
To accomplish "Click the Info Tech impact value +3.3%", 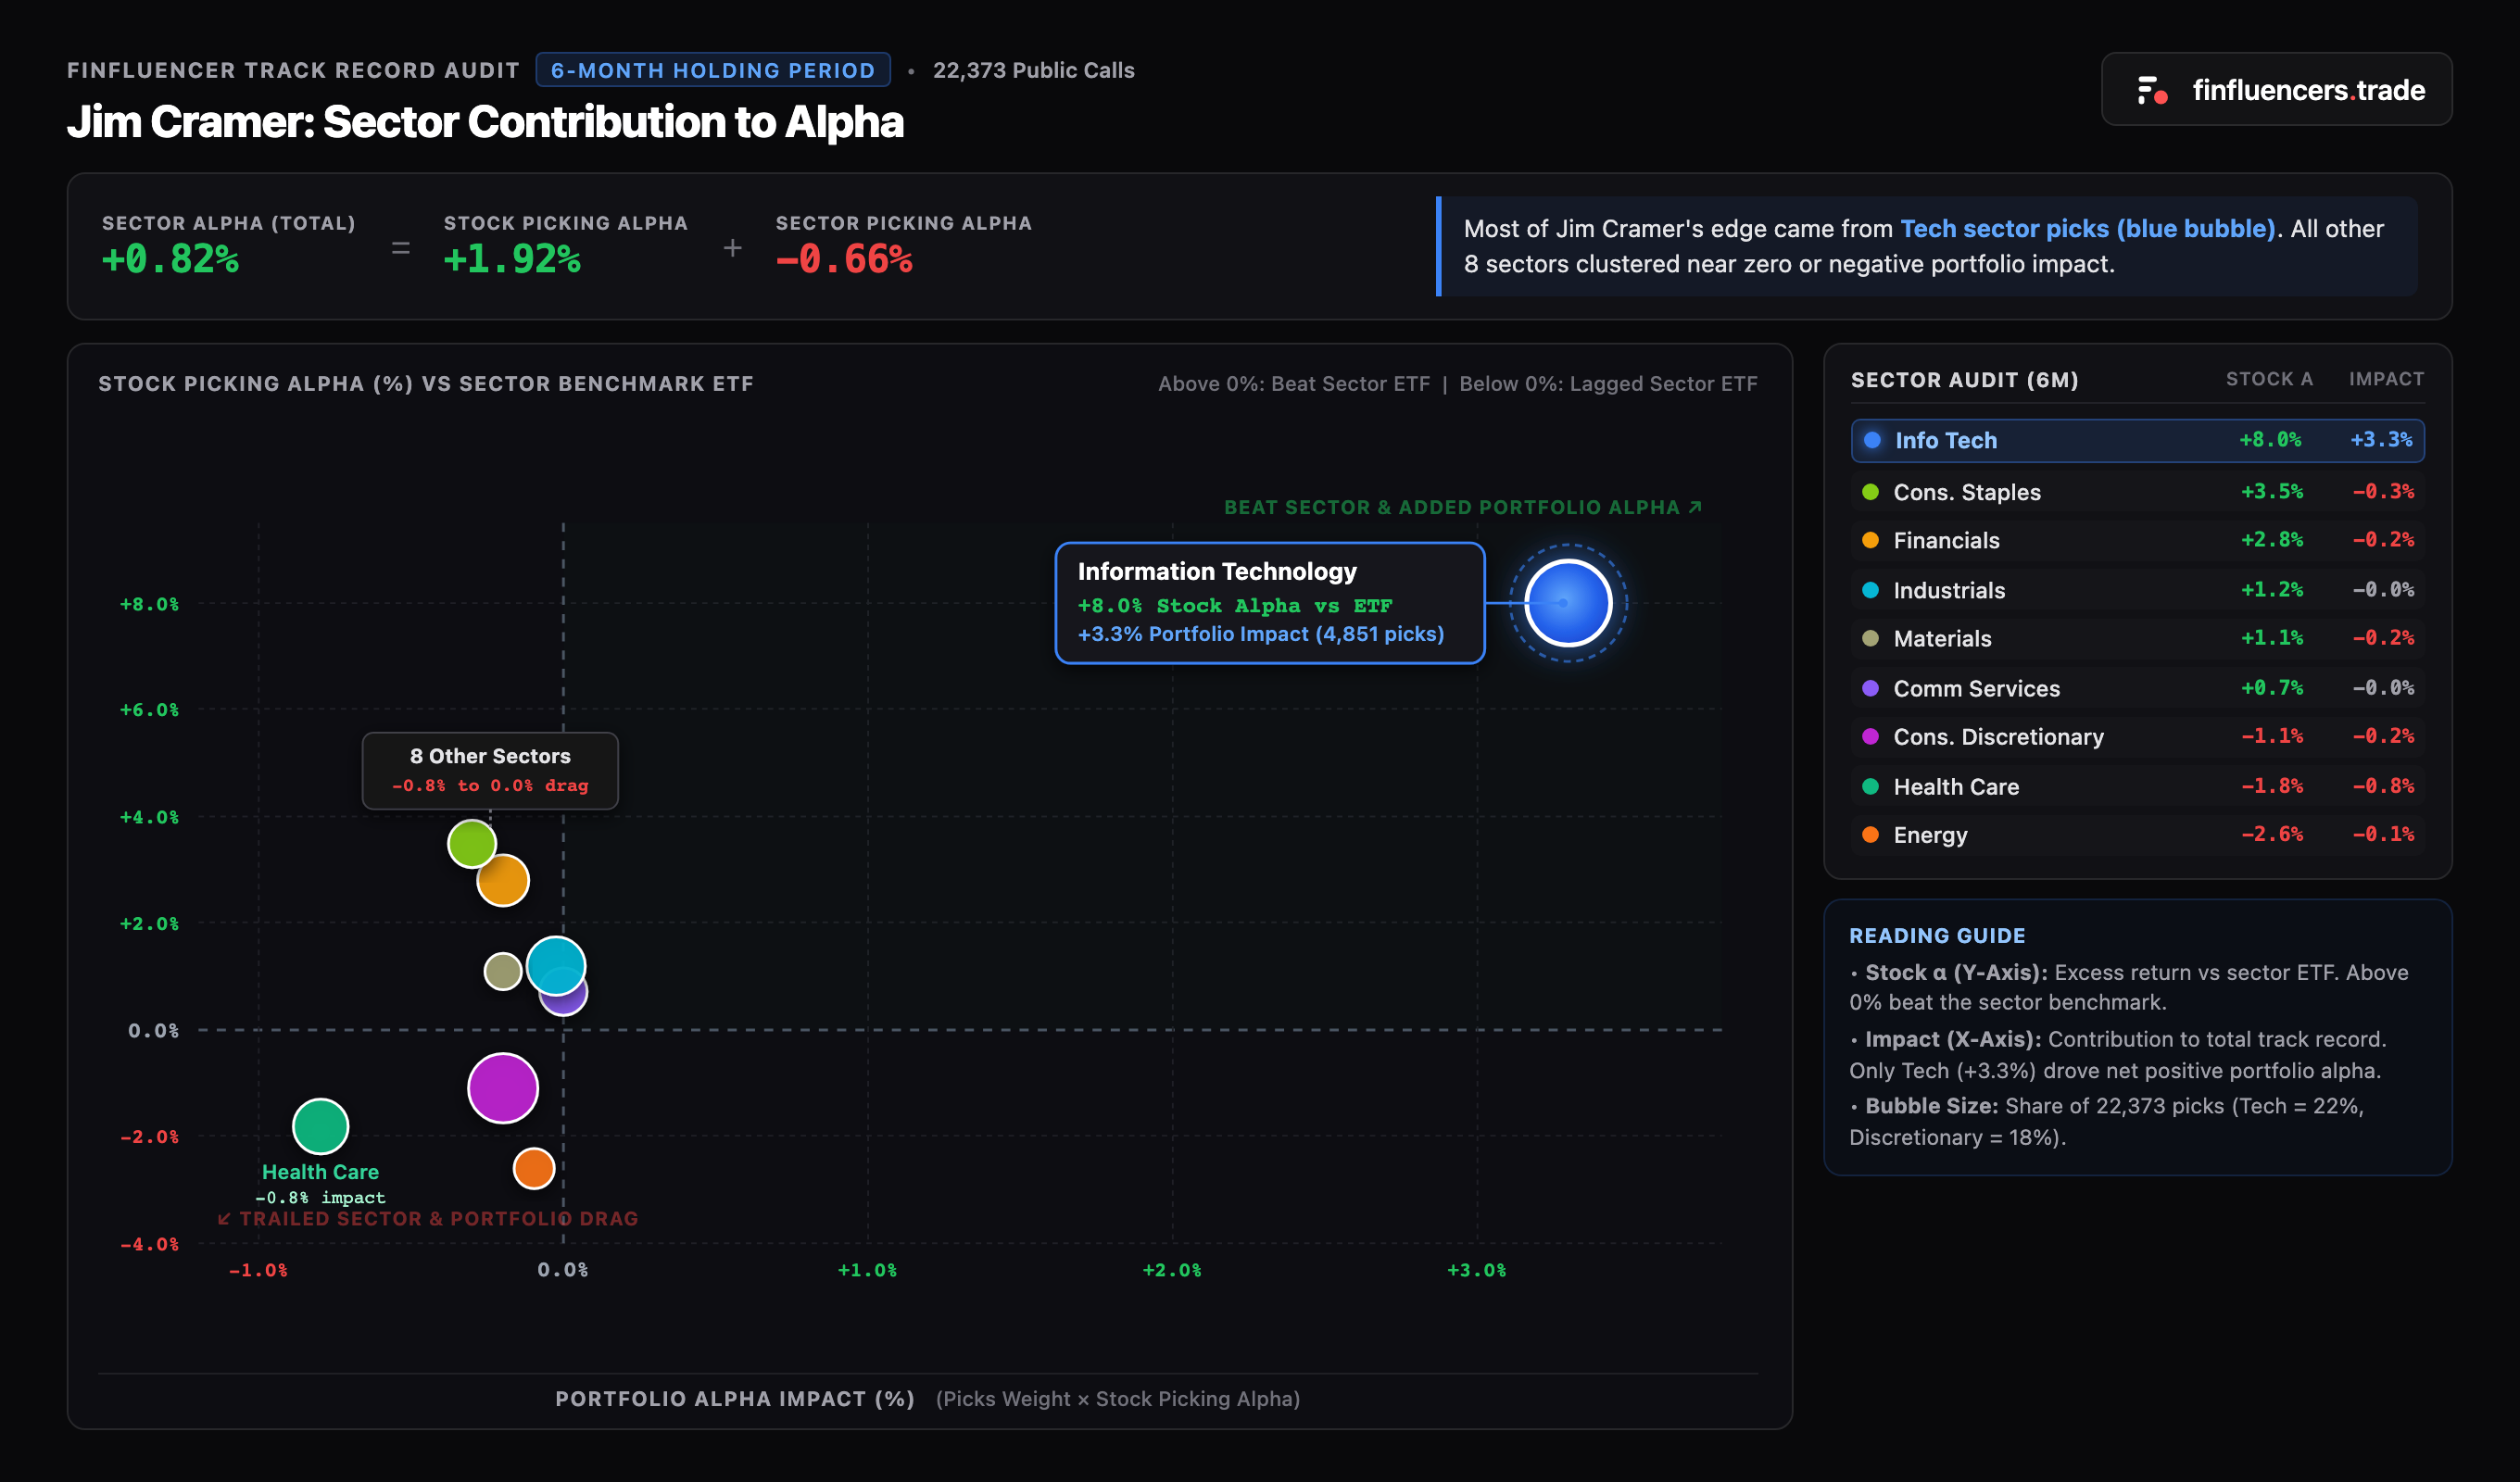I will (2380, 440).
